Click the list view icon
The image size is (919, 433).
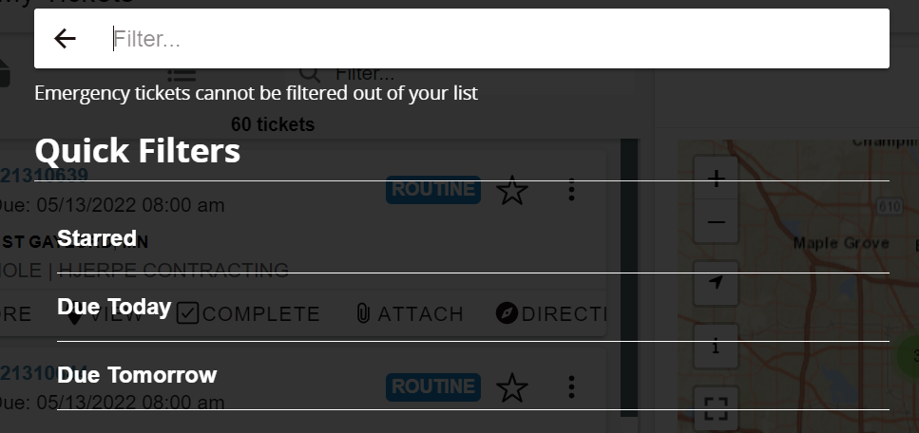point(182,76)
